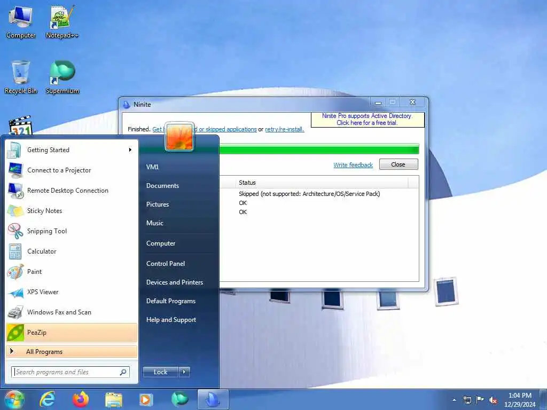Launch Connect to a Projector

(x=72, y=170)
